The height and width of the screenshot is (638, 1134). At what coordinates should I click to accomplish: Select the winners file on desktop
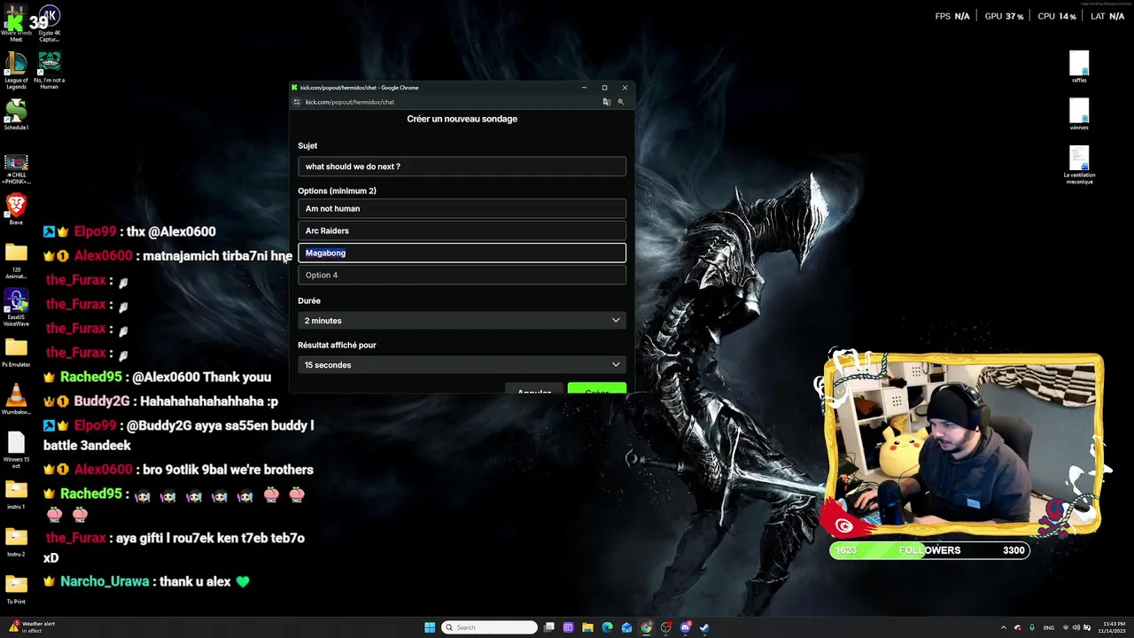[1079, 115]
